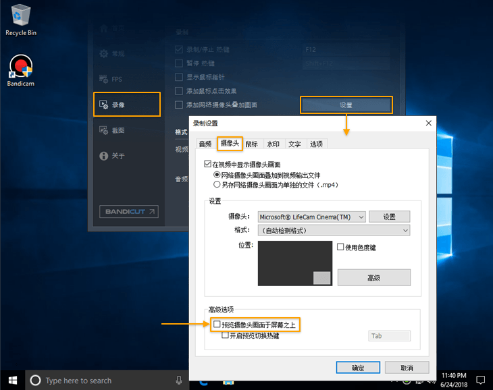Enable 使用色度键 chroma key checkbox

[x=340, y=247]
